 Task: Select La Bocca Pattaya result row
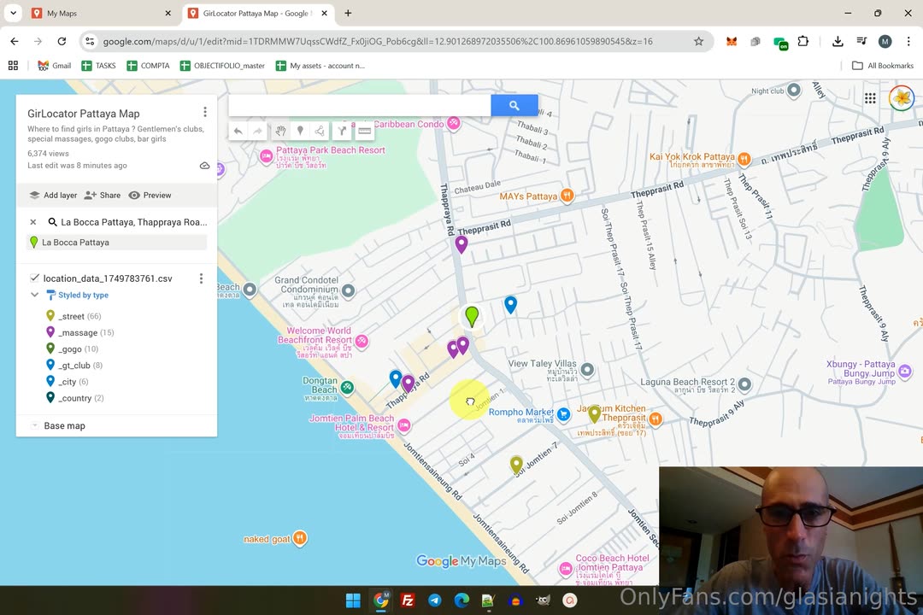(x=116, y=242)
